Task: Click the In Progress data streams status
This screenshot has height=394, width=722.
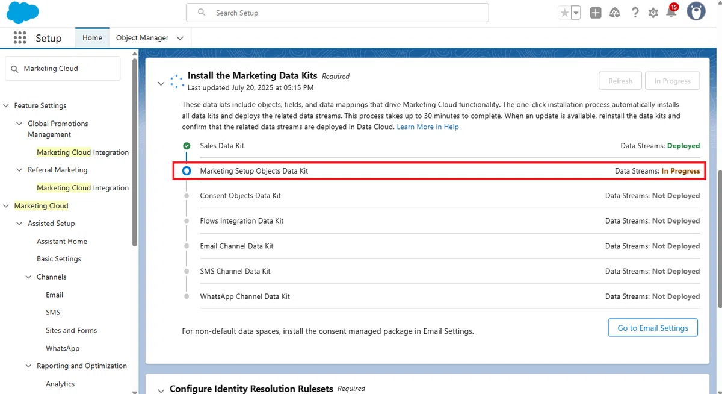Action: (681, 171)
